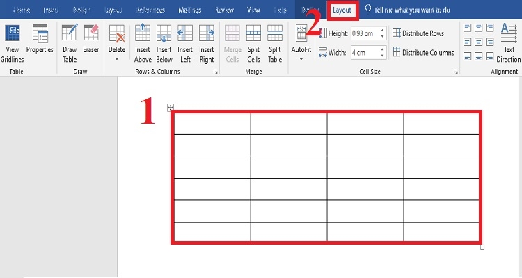The width and height of the screenshot is (522, 278).
Task: Increase column Width with the up arrow
Action: pyautogui.click(x=383, y=49)
